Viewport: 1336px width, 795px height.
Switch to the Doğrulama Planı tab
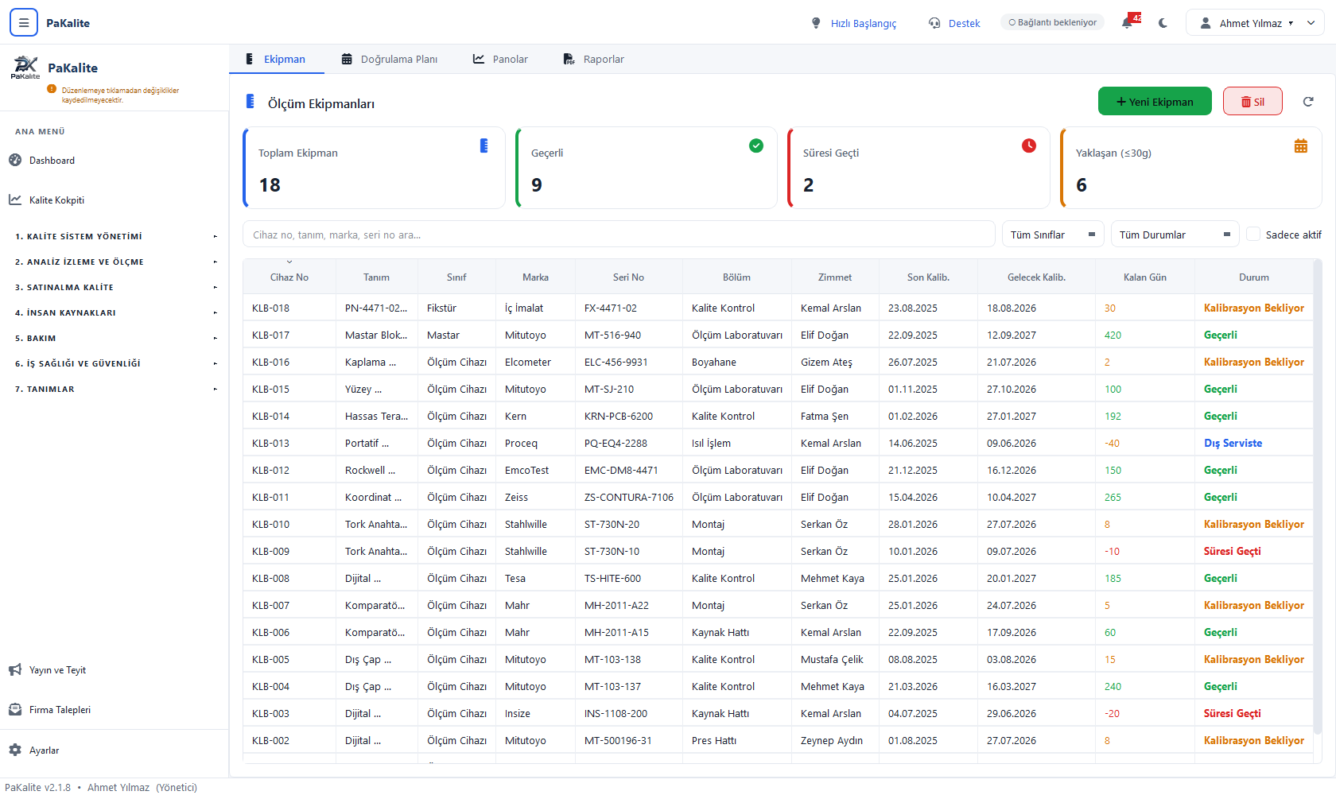point(390,59)
